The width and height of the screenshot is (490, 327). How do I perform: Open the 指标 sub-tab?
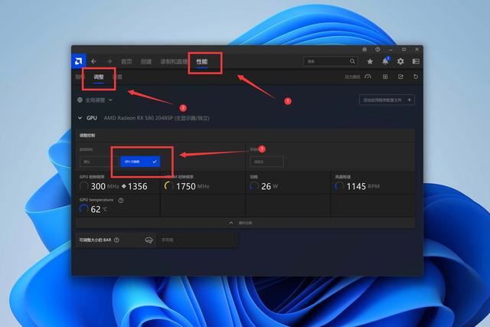coord(79,77)
